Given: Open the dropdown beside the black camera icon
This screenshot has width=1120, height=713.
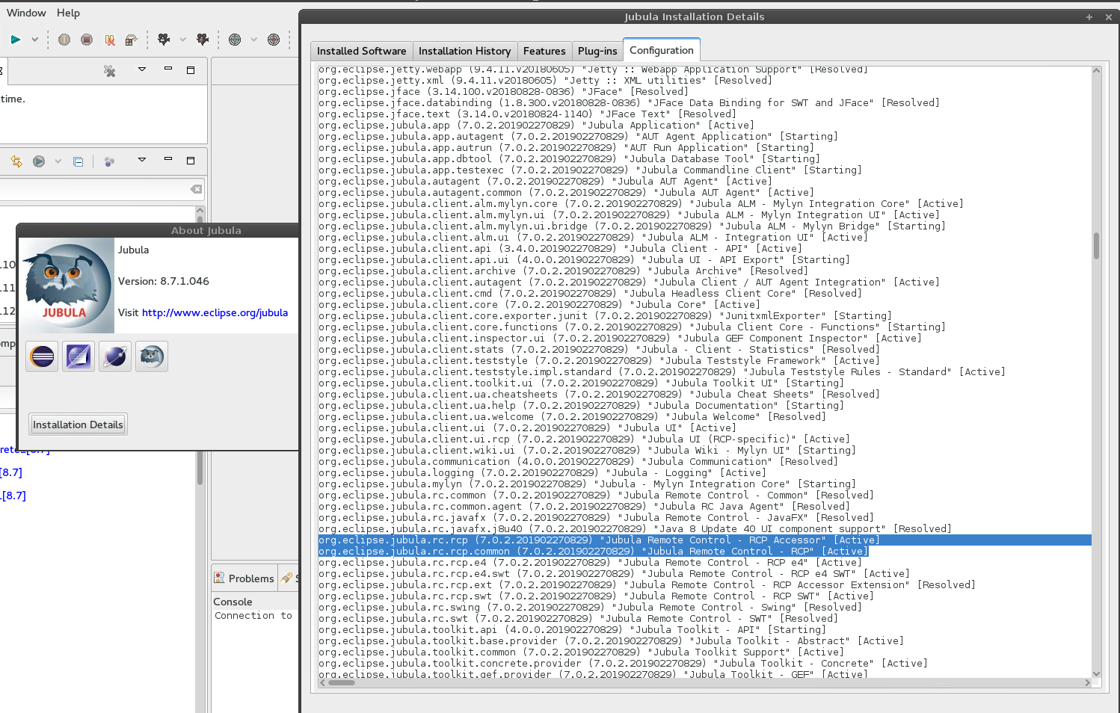Looking at the screenshot, I should [x=182, y=40].
